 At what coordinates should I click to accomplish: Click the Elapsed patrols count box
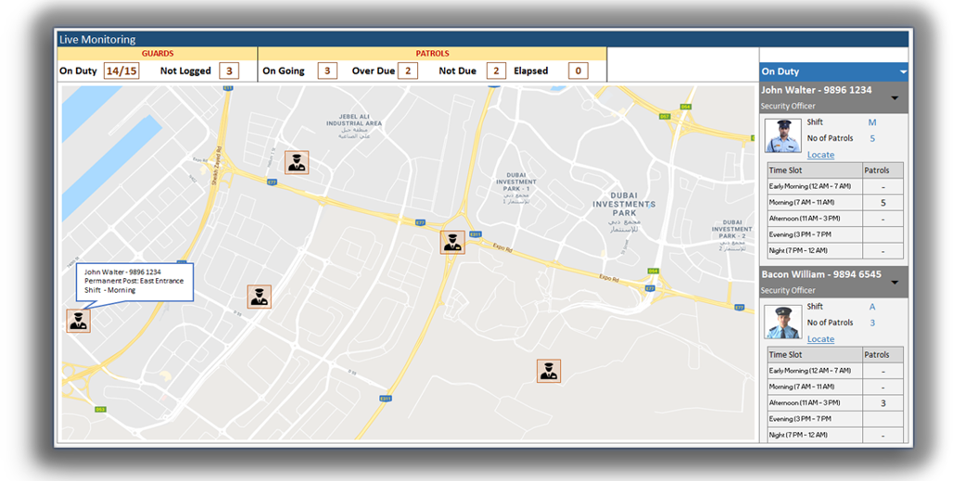pos(578,70)
